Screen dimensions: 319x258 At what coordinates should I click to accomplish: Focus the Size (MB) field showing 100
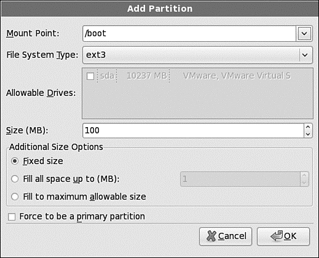point(194,130)
